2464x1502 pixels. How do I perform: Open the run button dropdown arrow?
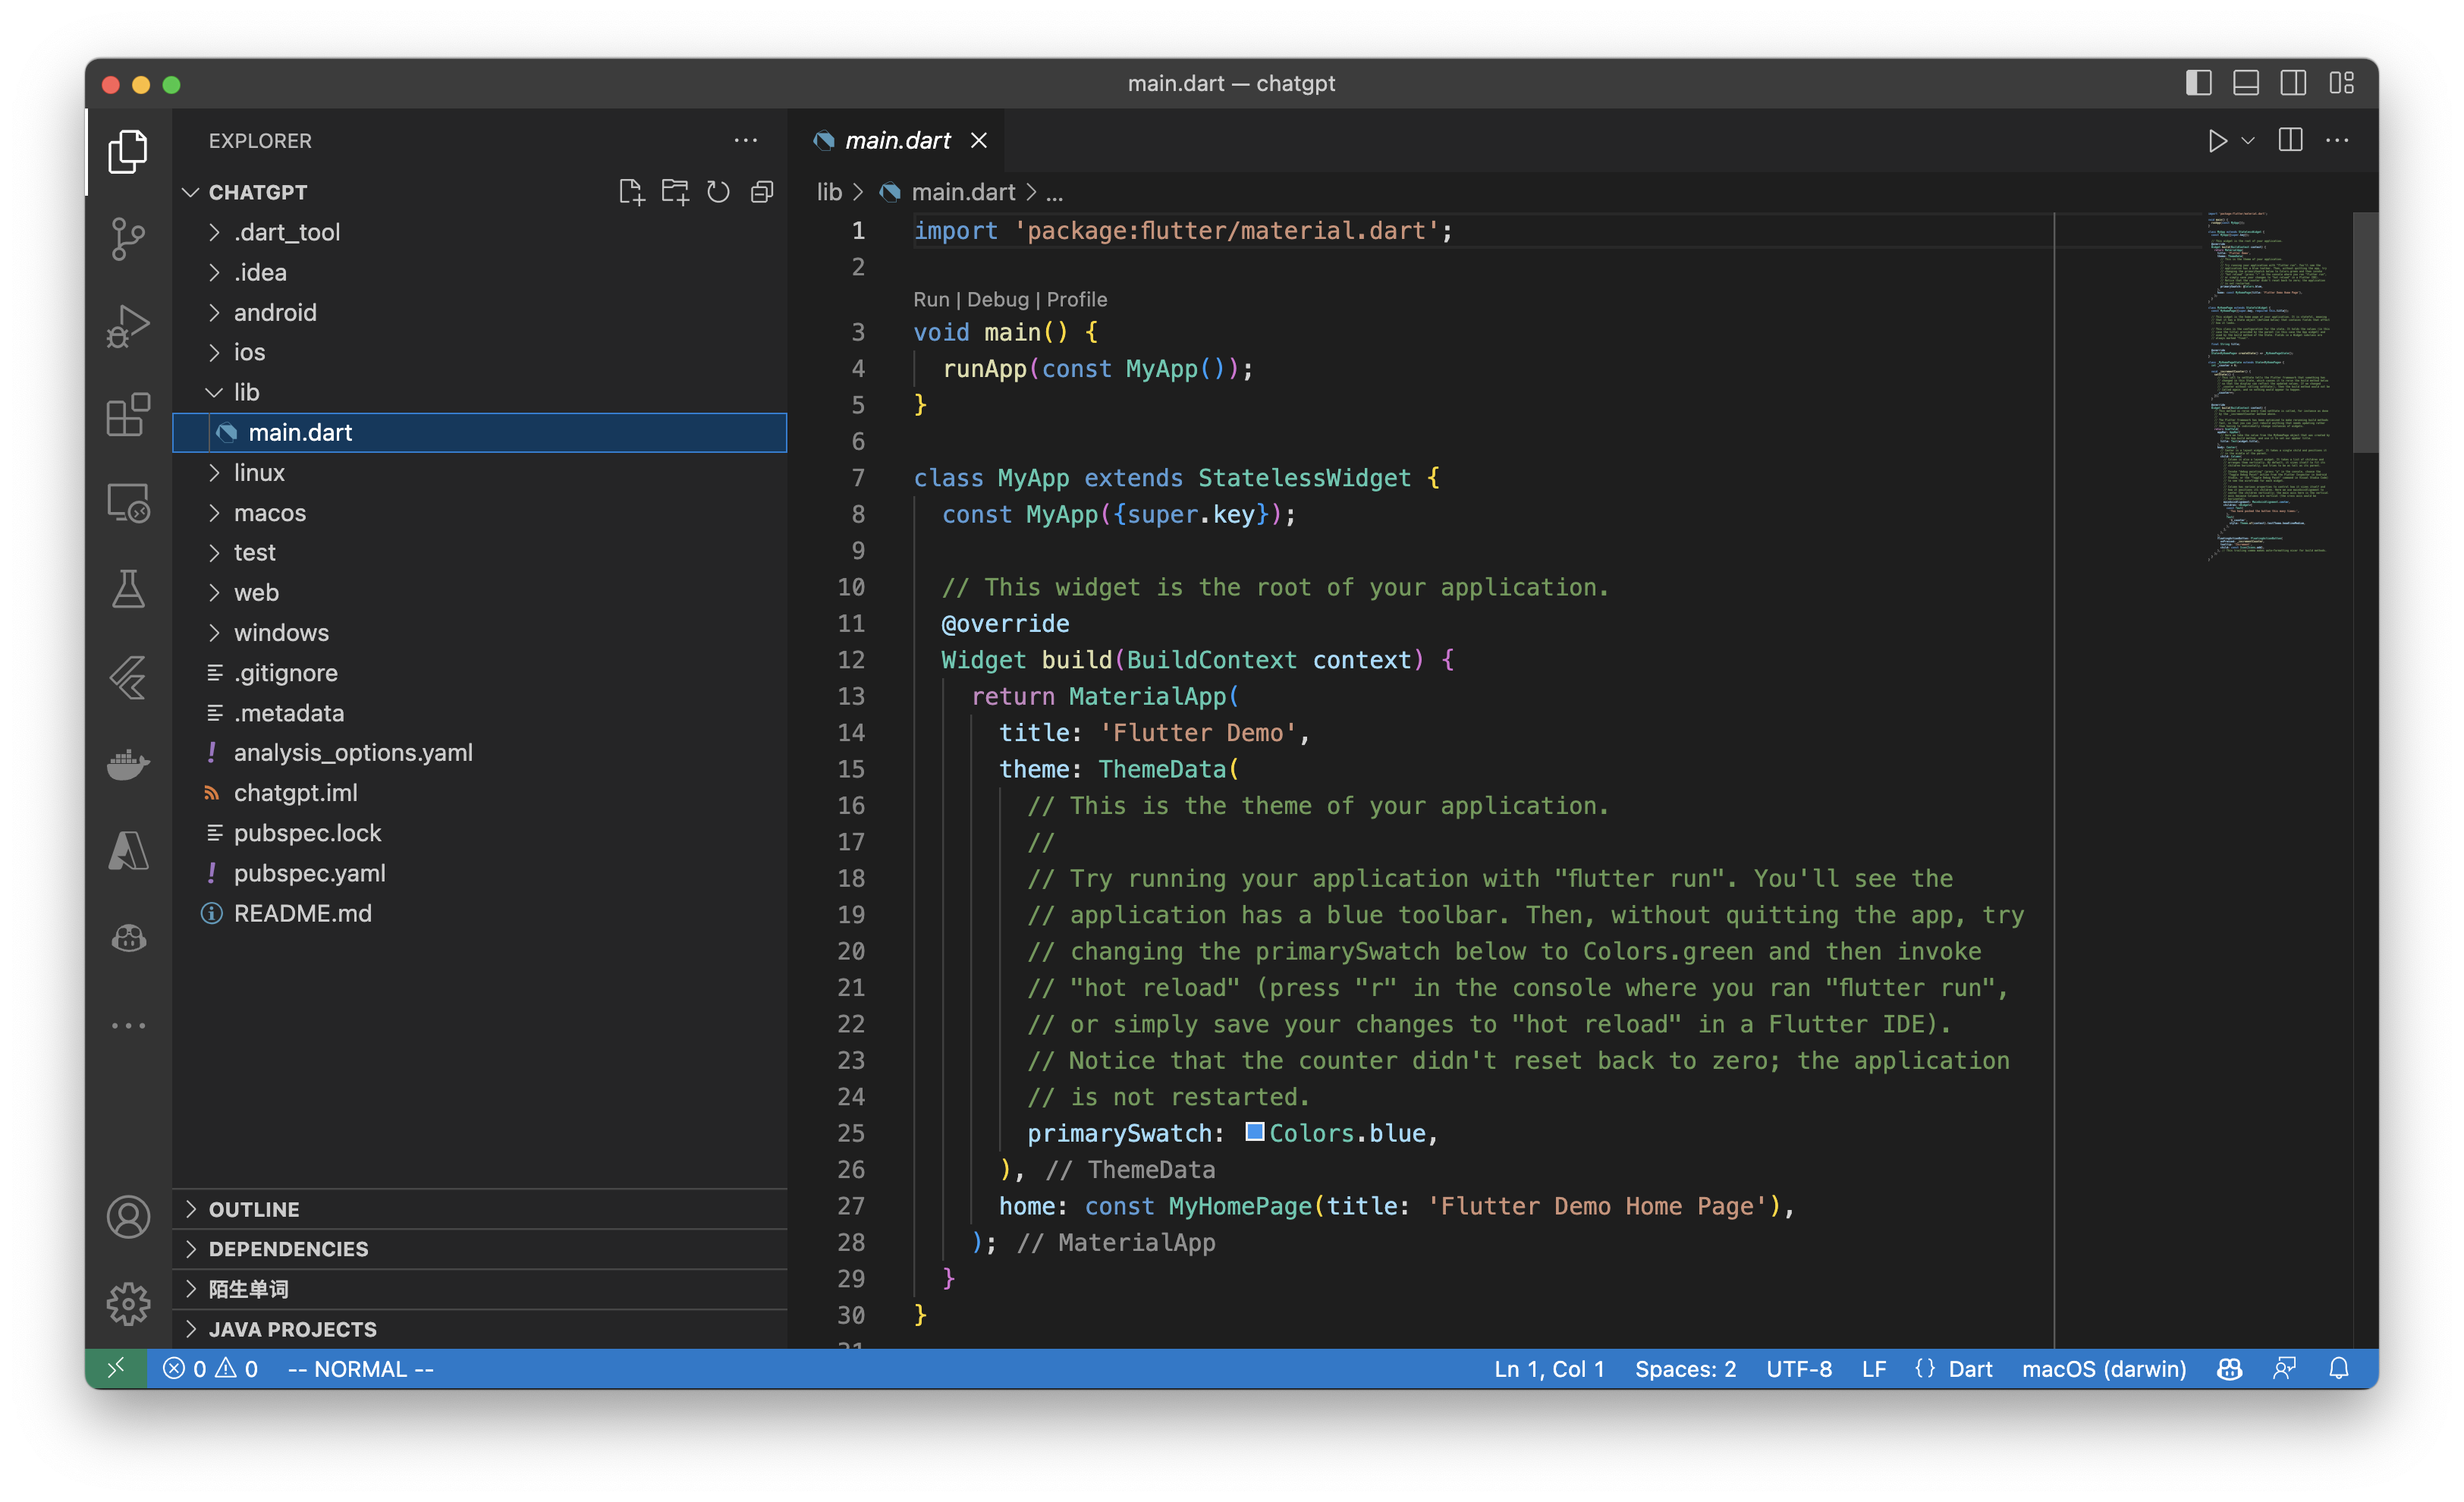pyautogui.click(x=2248, y=141)
